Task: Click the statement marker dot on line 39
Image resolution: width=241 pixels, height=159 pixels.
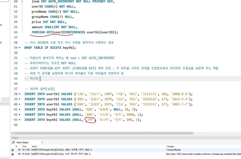Action: coord(20,99)
